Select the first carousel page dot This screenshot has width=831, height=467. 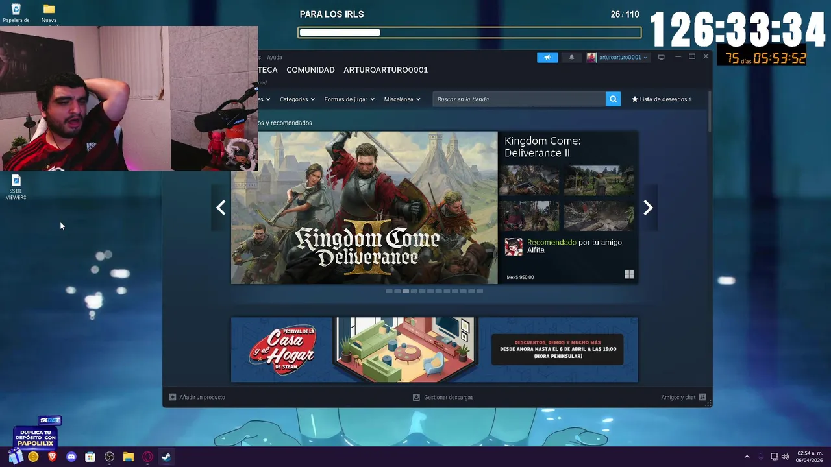(389, 291)
